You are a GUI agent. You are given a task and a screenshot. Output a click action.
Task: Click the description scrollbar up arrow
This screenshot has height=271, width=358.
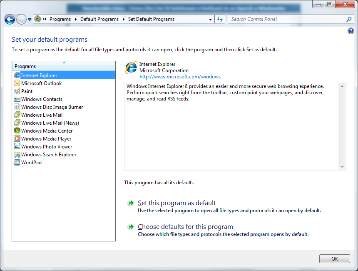point(342,86)
